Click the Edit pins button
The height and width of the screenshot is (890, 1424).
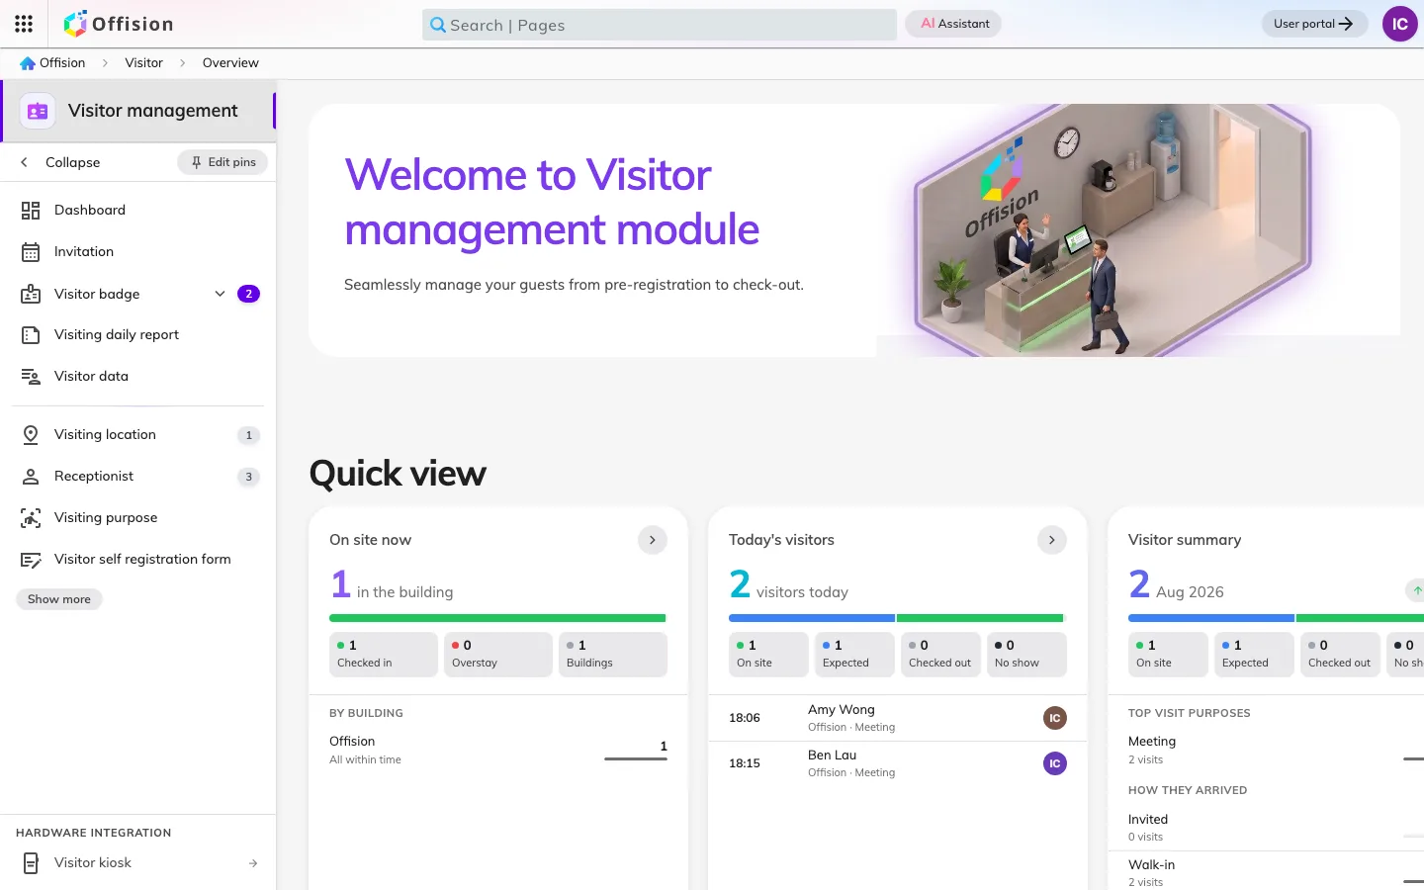click(222, 162)
